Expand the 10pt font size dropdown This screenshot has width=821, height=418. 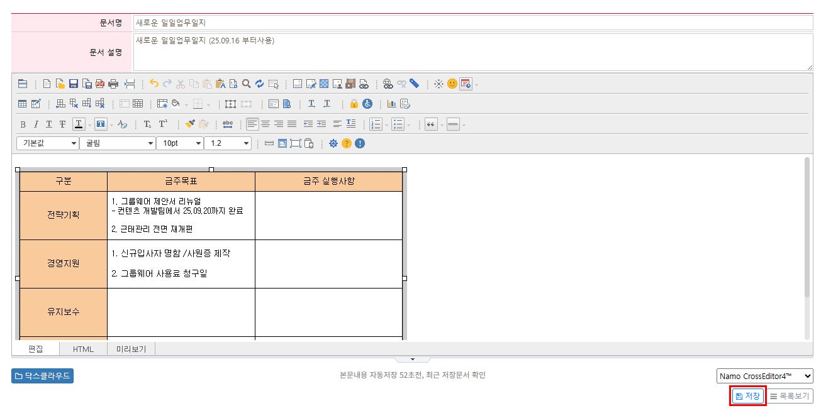coord(180,143)
